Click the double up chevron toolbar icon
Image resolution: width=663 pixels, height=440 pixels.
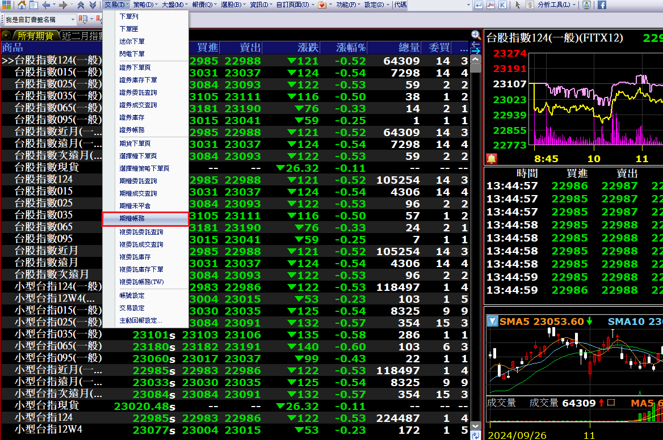[x=80, y=5]
